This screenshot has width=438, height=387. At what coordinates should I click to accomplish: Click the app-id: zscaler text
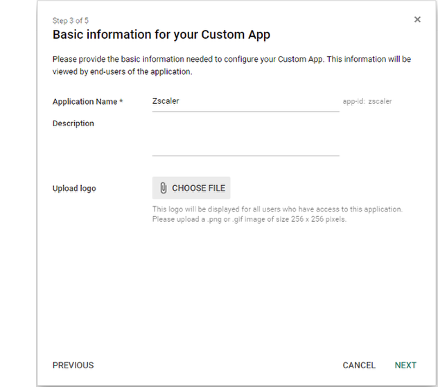(367, 102)
